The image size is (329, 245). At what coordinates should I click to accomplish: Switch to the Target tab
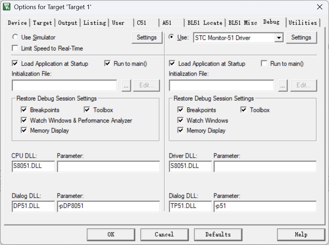pos(42,23)
